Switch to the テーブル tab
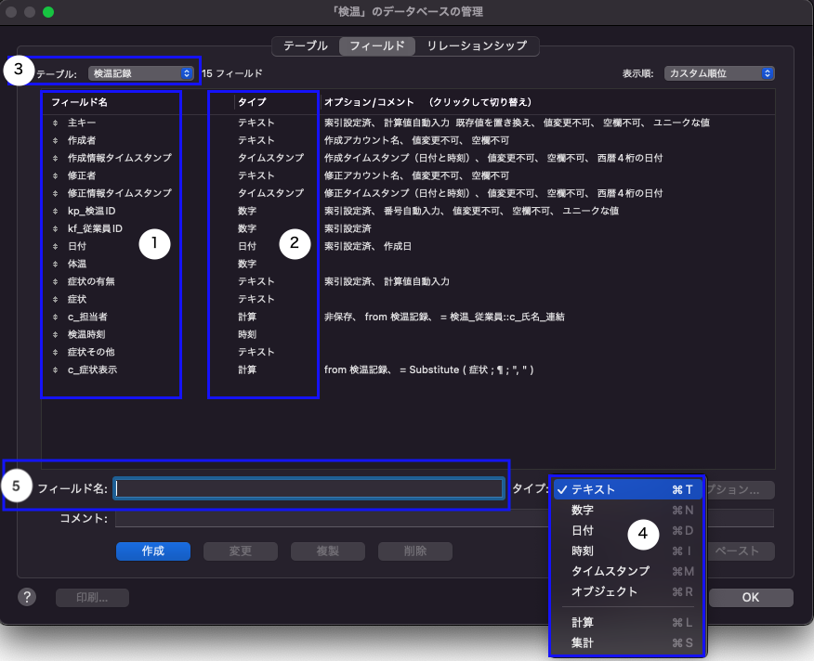Image resolution: width=814 pixels, height=661 pixels. pos(305,45)
